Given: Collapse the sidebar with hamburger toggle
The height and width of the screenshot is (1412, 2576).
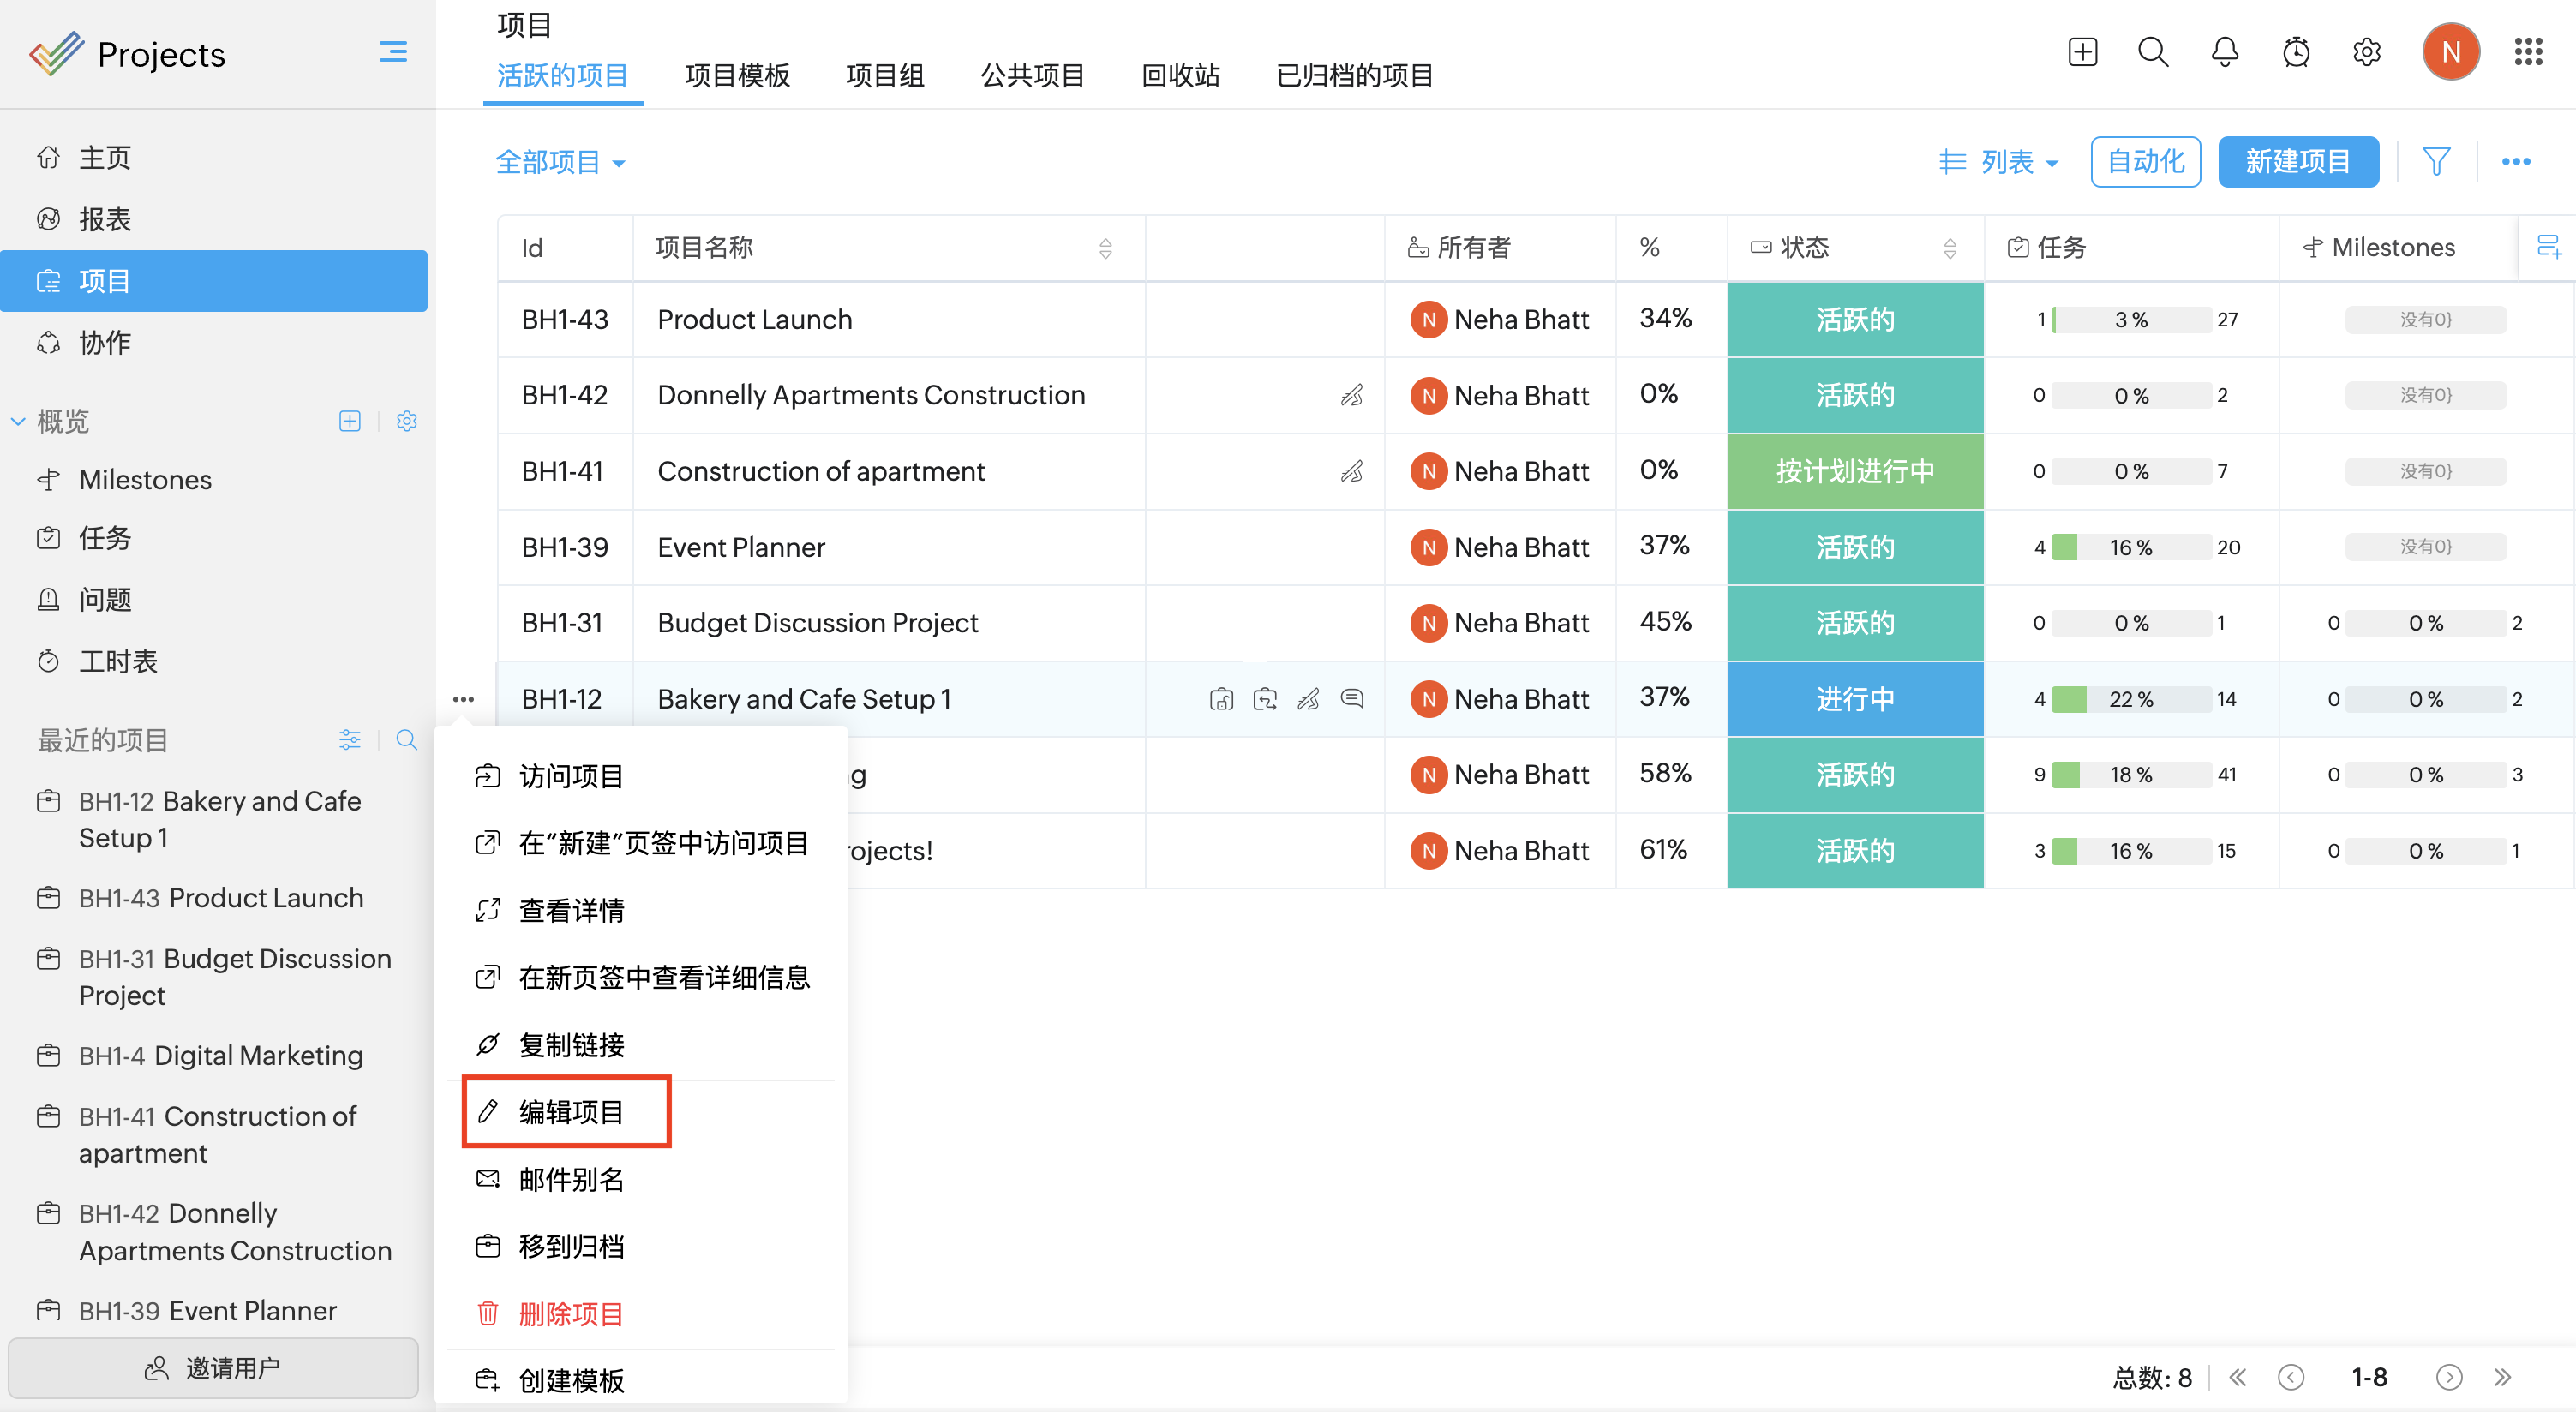Looking at the screenshot, I should (x=393, y=52).
